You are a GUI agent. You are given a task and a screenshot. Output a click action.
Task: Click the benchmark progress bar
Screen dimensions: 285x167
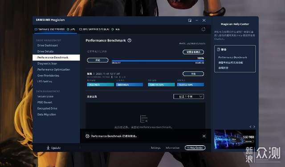158,61
